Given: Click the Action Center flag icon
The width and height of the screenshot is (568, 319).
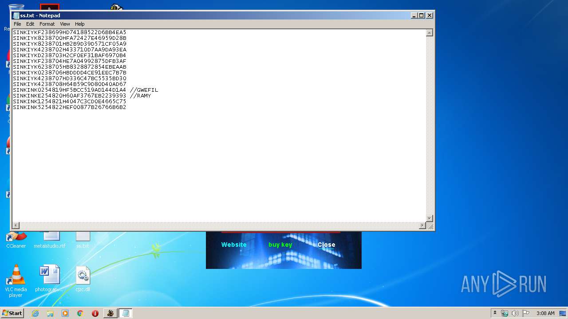Looking at the screenshot, I should [526, 313].
